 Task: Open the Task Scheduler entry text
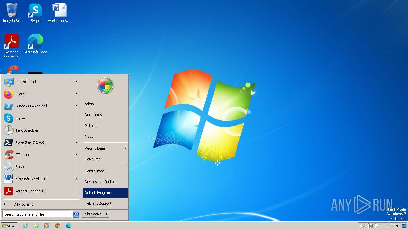pyautogui.click(x=27, y=130)
